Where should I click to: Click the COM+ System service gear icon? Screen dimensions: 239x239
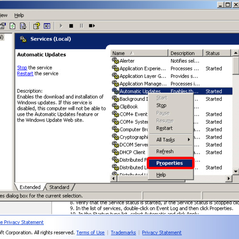click(x=115, y=121)
